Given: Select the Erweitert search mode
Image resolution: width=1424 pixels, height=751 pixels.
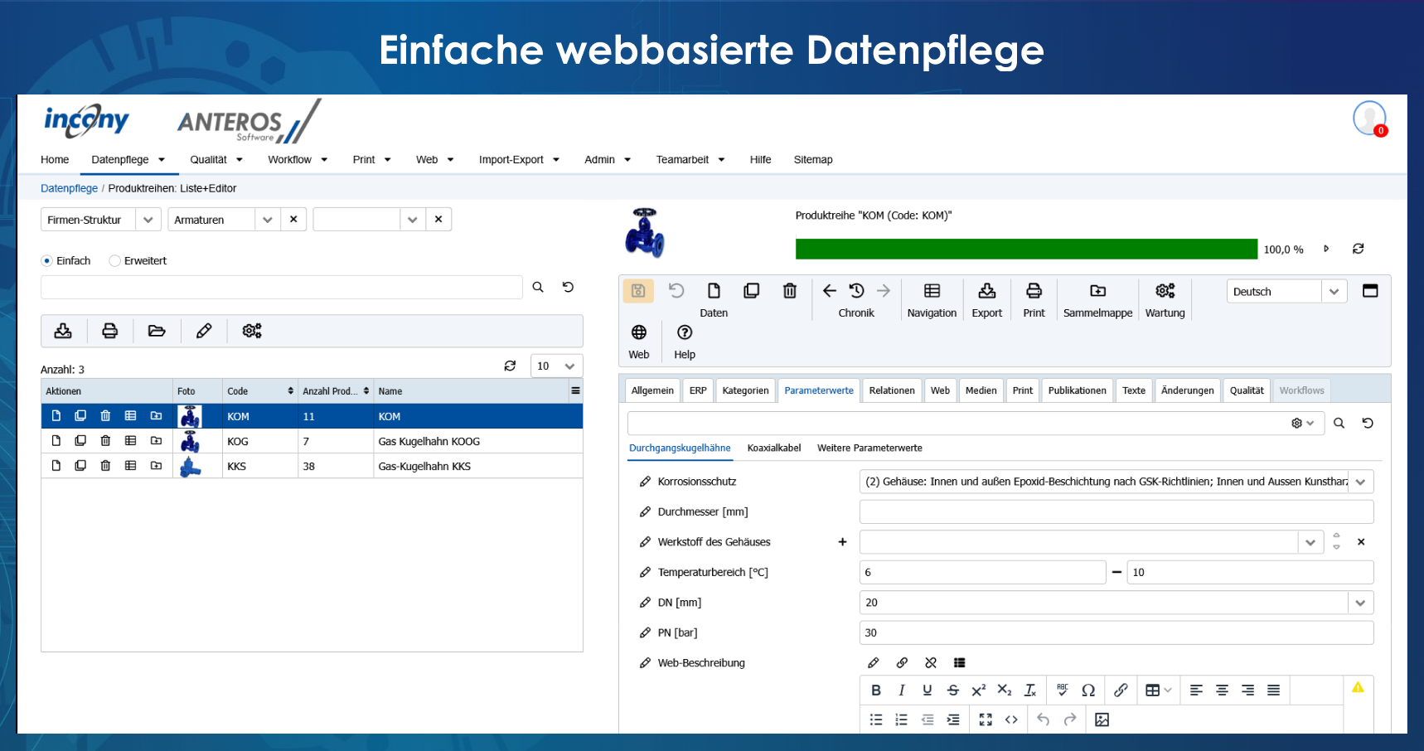Looking at the screenshot, I should [x=115, y=261].
